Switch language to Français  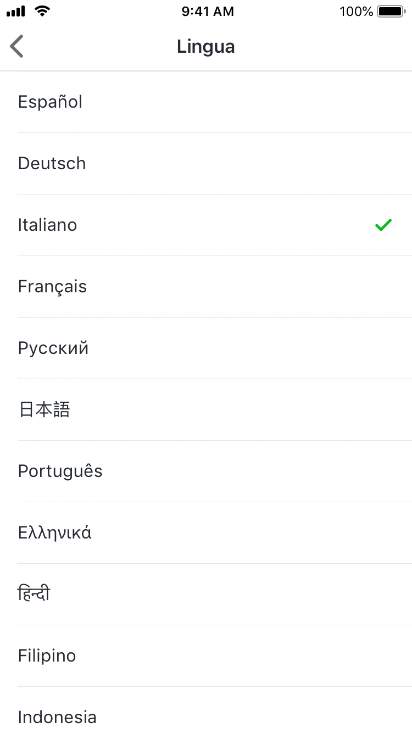[53, 286]
